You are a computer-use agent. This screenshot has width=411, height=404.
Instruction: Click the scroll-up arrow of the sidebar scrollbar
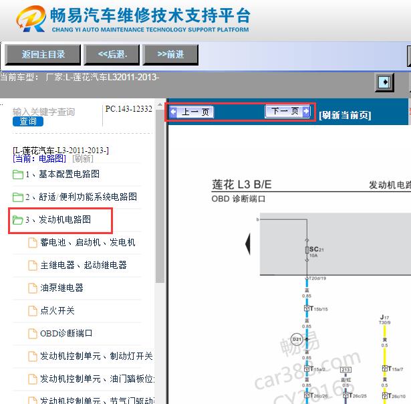160,105
